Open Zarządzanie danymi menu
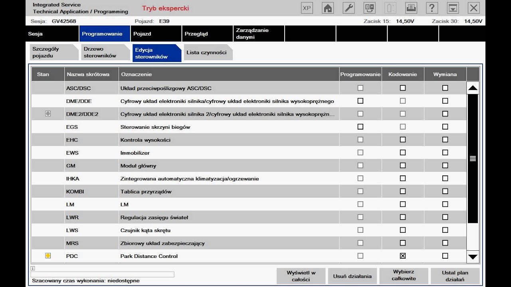 [259, 34]
